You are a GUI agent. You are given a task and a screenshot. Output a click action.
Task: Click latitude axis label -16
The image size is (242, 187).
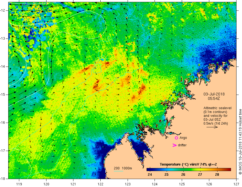(x=3, y=123)
